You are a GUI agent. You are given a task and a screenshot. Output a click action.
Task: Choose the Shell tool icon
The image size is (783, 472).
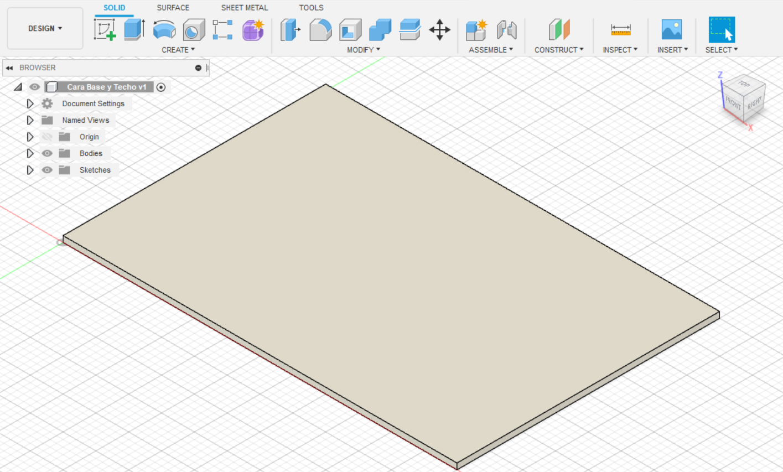pyautogui.click(x=350, y=30)
